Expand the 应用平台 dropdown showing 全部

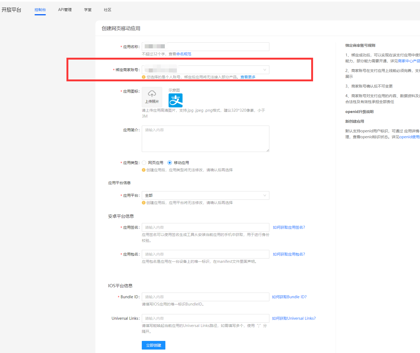coord(205,195)
